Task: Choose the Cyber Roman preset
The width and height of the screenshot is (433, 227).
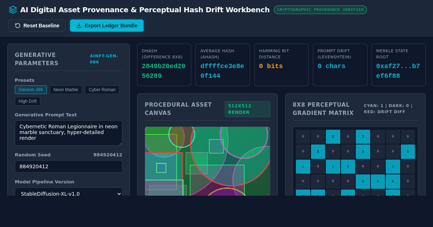Action: point(102,90)
